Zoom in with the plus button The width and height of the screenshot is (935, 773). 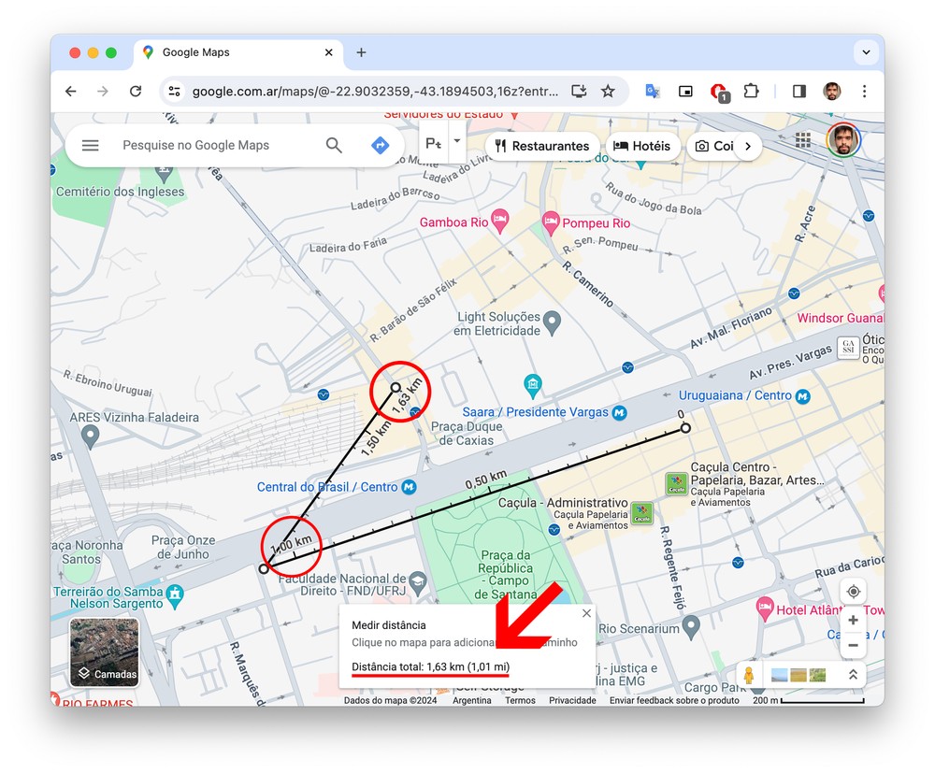(x=853, y=621)
